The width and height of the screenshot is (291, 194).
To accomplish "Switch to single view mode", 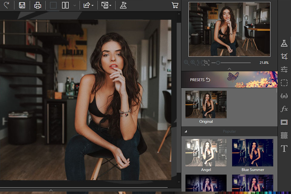I will coord(53,5).
